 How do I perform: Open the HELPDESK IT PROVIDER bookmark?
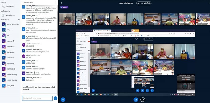click(103, 36)
